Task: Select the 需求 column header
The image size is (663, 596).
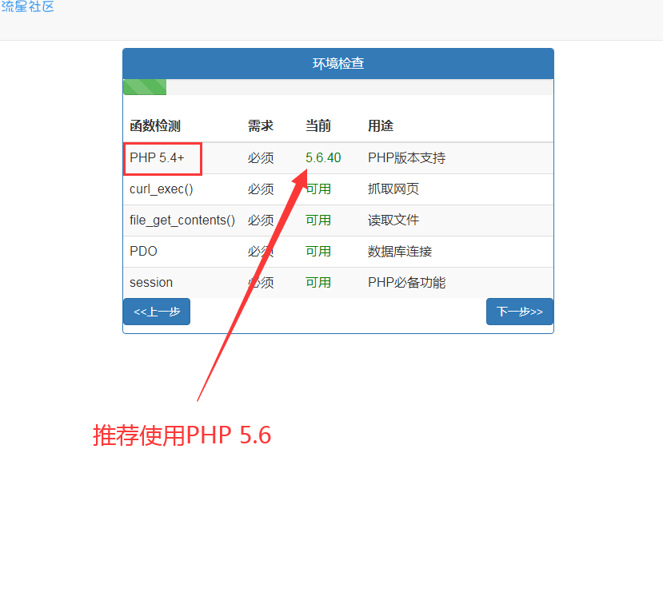Action: point(261,126)
